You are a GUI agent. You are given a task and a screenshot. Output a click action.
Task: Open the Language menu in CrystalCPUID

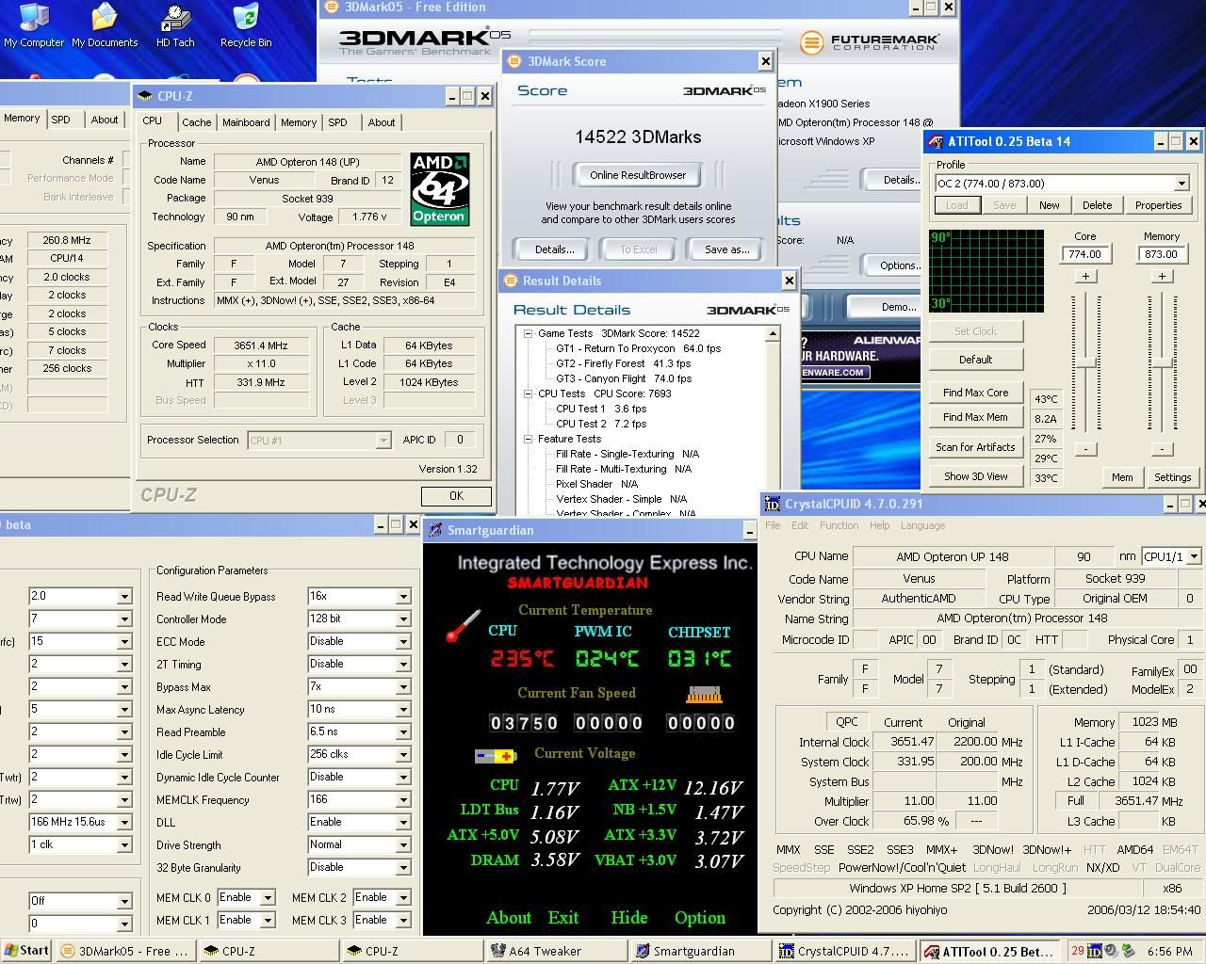tap(922, 525)
